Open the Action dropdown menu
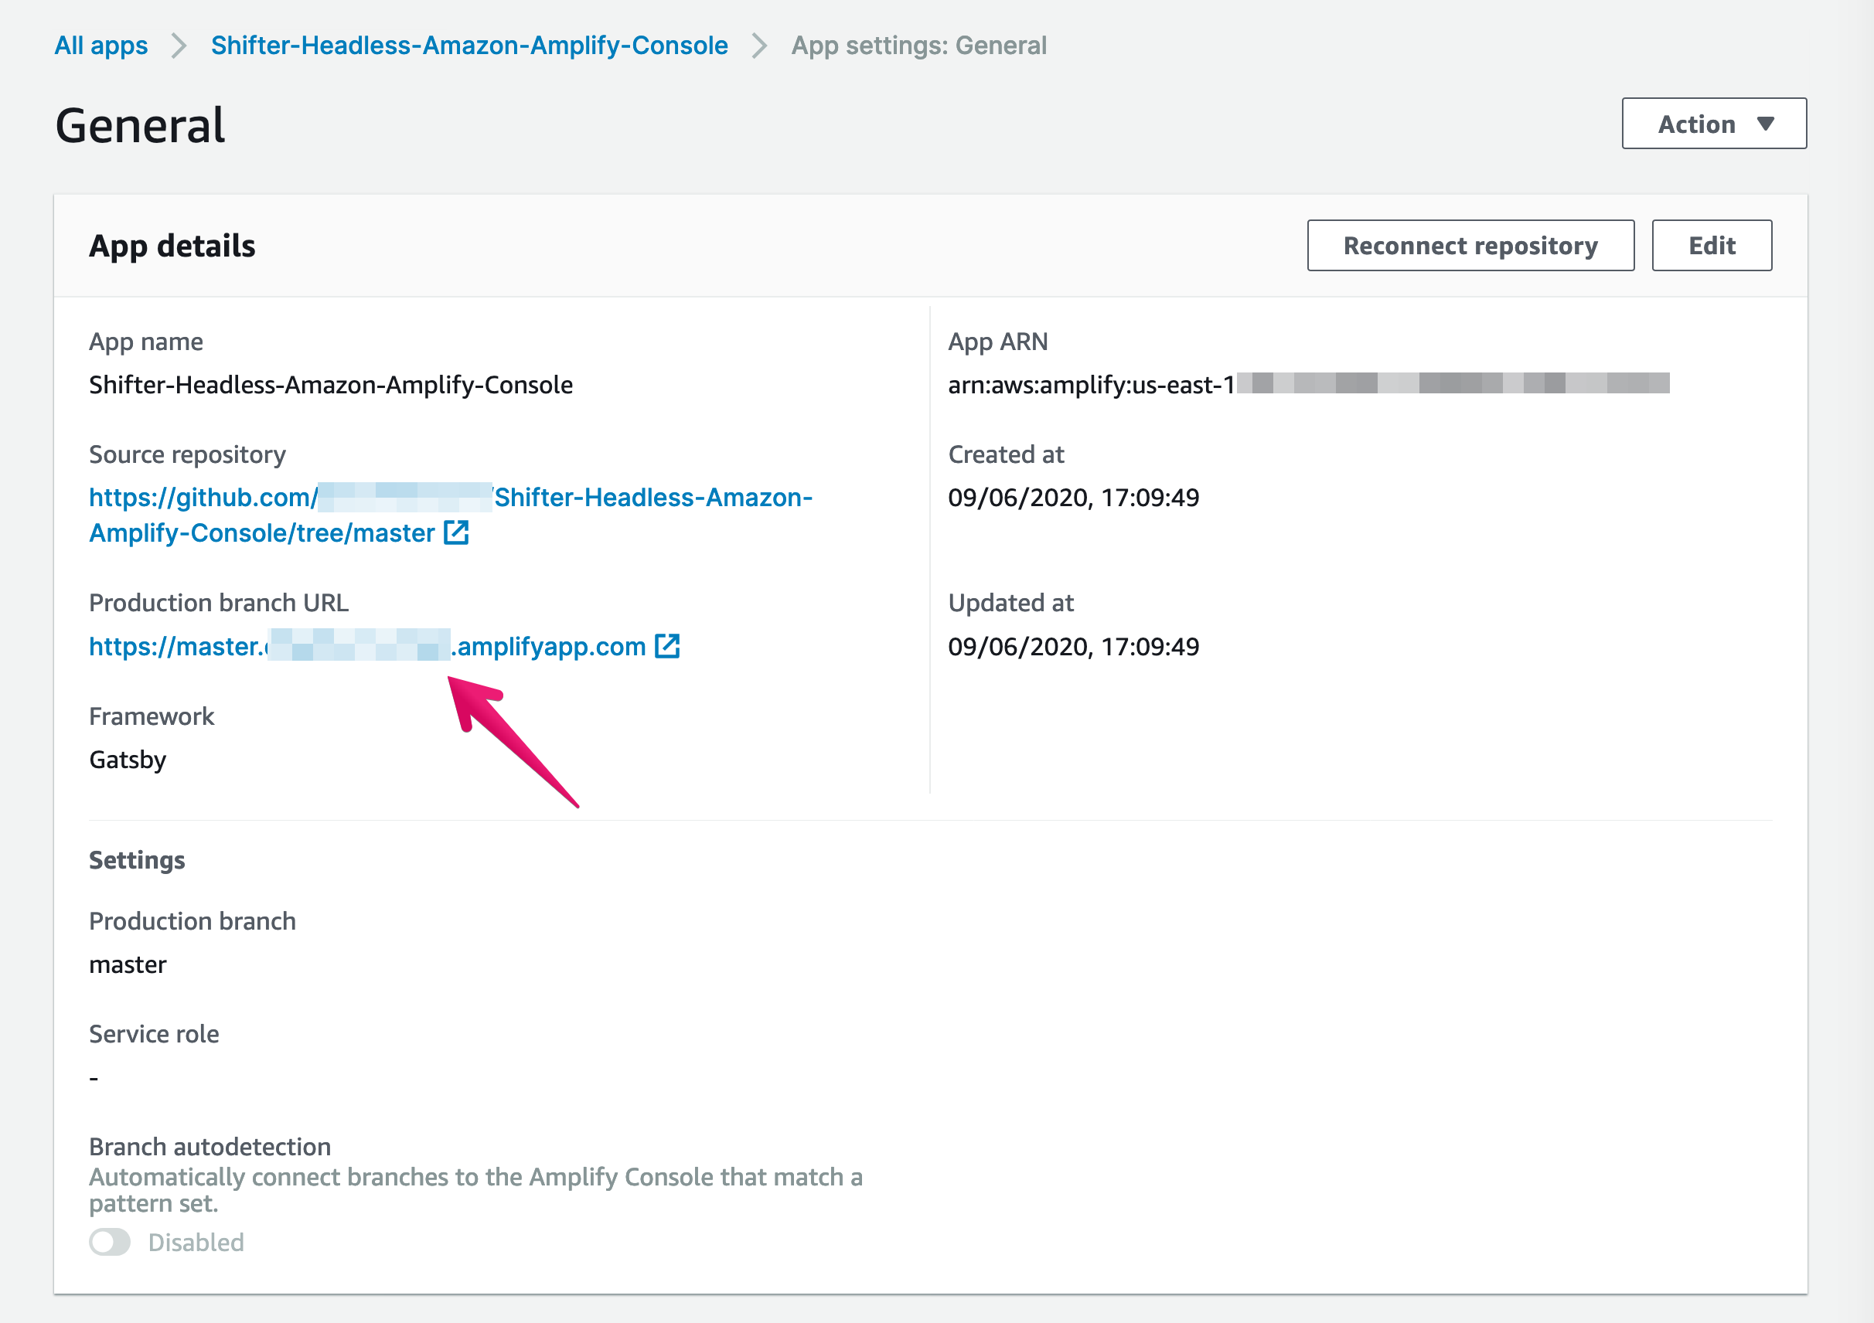Screen dimensions: 1874x1323 pos(1714,124)
